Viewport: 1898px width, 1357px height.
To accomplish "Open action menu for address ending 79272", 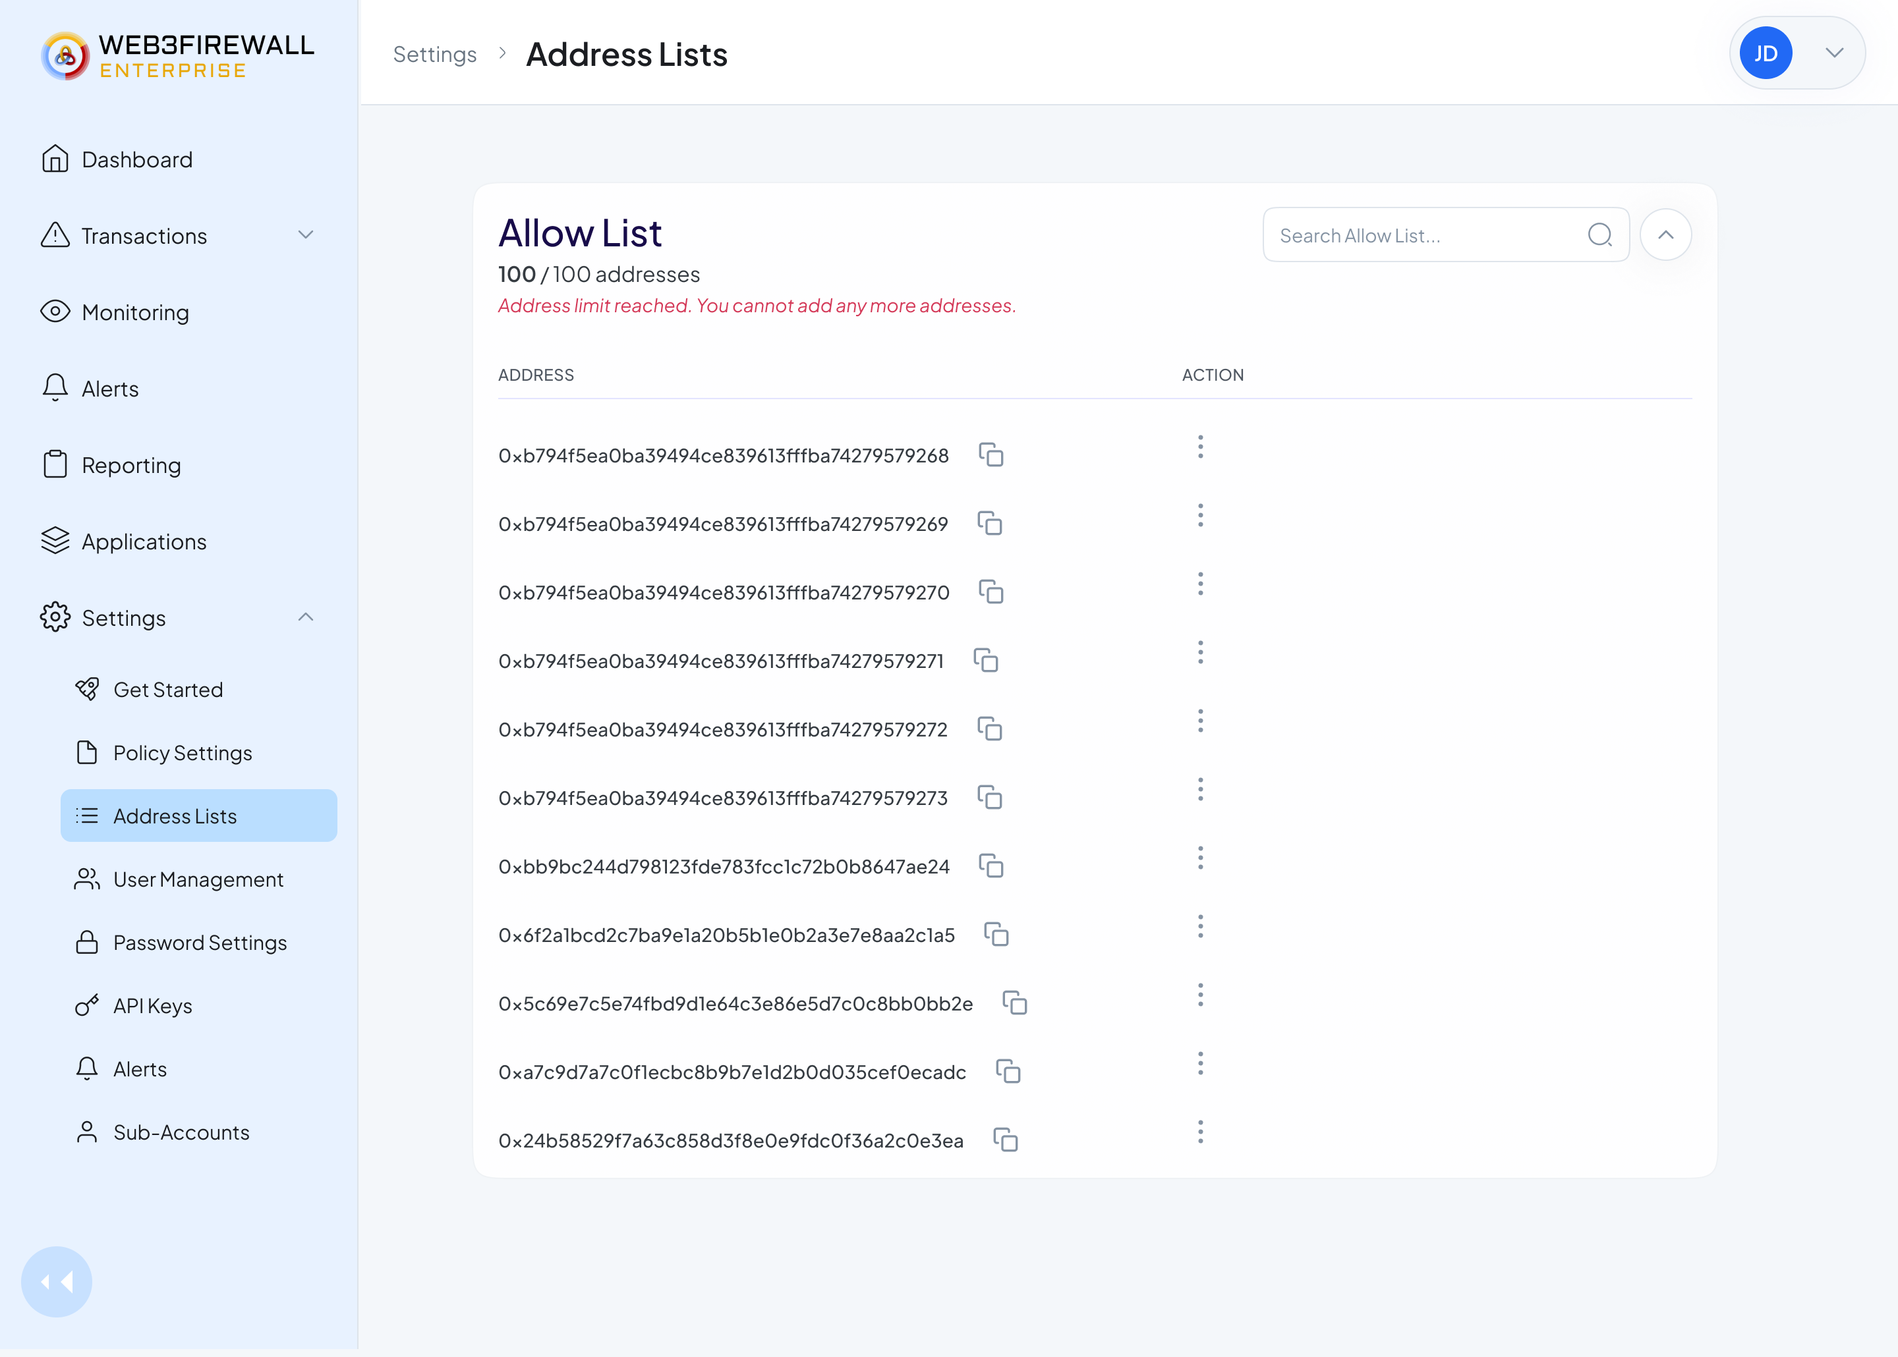I will pos(1200,721).
